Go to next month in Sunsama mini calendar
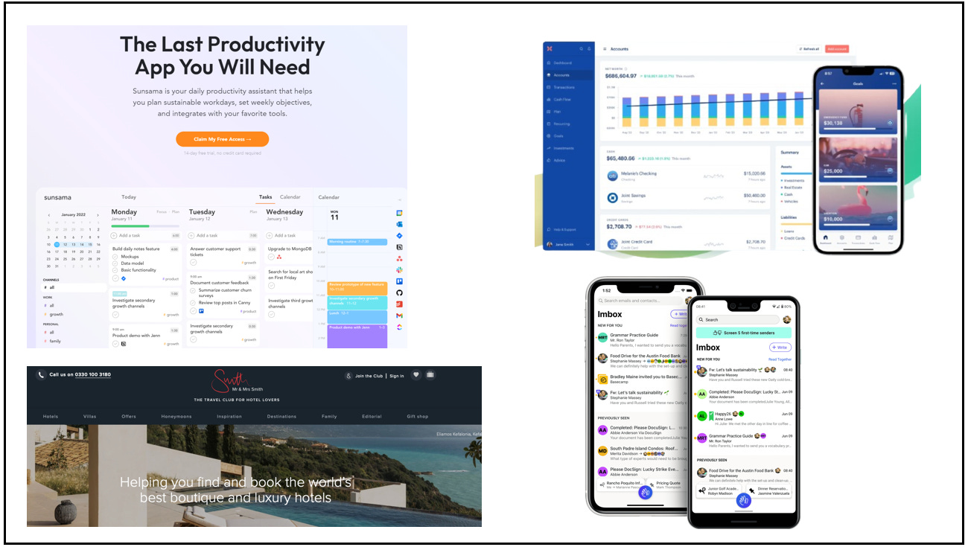The height and width of the screenshot is (547, 968). point(98,215)
